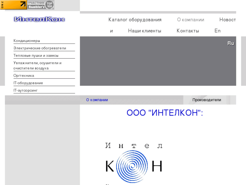Open Увлажнители, осушители и очистители воздуха
This screenshot has height=185, width=246.
click(38, 66)
